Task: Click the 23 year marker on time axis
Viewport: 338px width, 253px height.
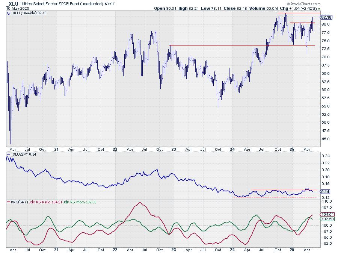Action: tap(174, 149)
